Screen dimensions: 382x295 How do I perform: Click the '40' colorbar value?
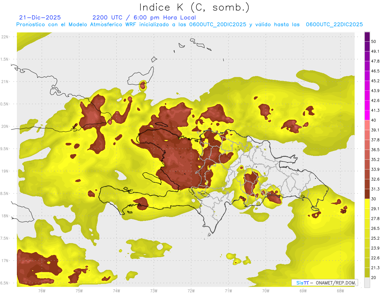[x=374, y=120]
